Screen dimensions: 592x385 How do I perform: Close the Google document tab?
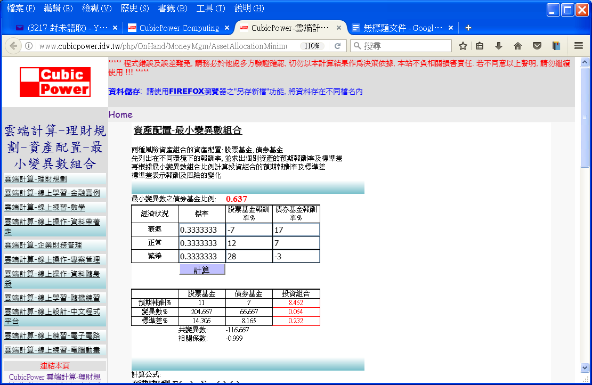[450, 28]
